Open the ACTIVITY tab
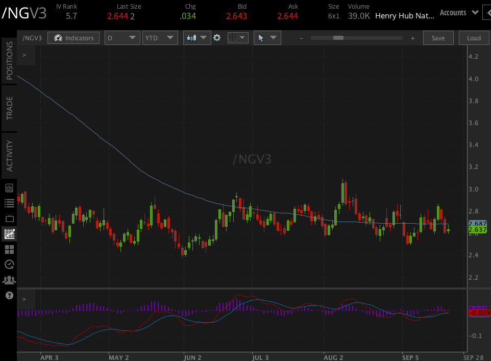The height and width of the screenshot is (361, 491). pyautogui.click(x=9, y=154)
